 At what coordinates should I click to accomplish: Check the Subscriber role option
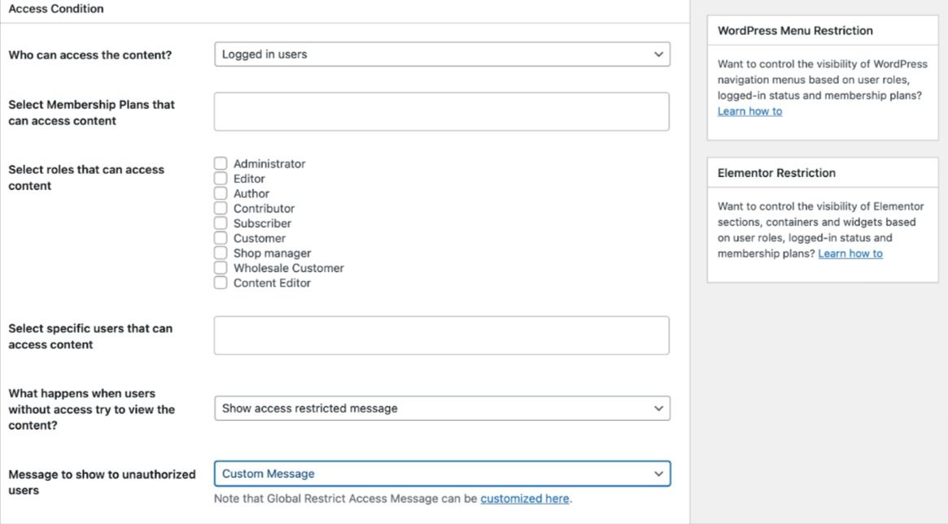tap(221, 223)
